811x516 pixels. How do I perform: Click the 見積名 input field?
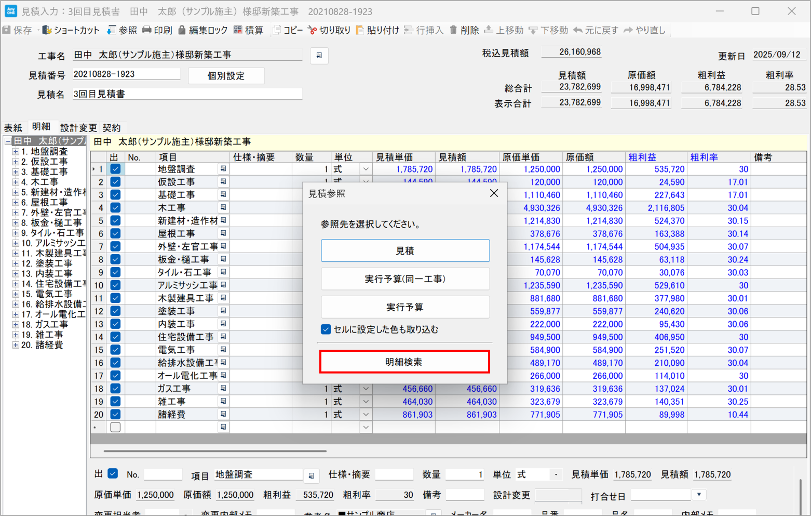coord(186,94)
